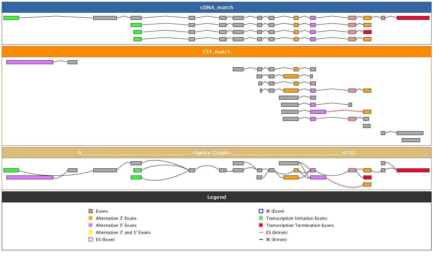Collapse the cDNA_match track header
433x257 pixels.
point(217,7)
